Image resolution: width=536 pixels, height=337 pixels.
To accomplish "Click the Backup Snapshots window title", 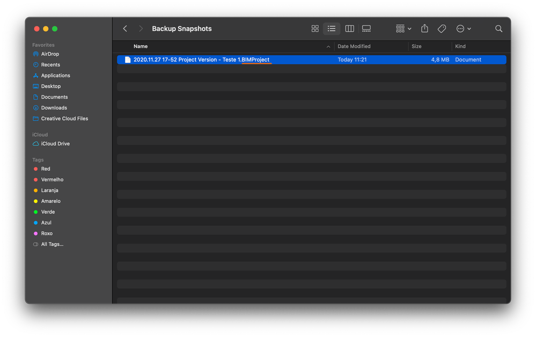I will (182, 29).
